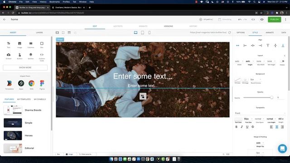Align element to the top
This screenshot has width=290, height=163.
pos(268,45)
